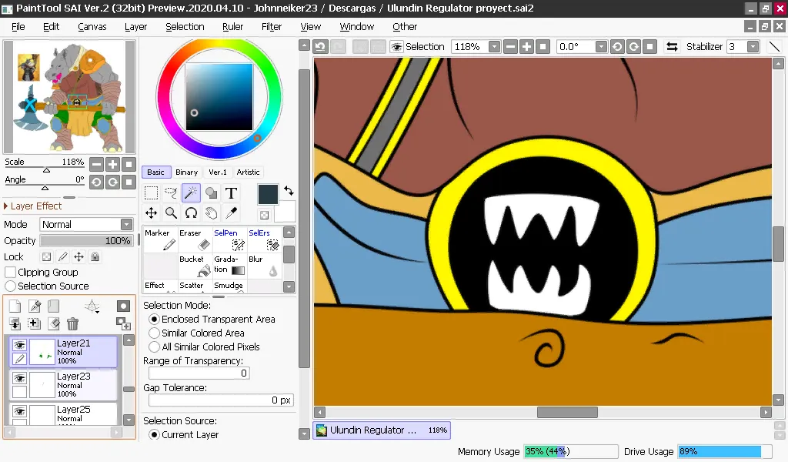Hide Layer25 using its eye icon
Screen dimensions: 788x462
click(19, 411)
